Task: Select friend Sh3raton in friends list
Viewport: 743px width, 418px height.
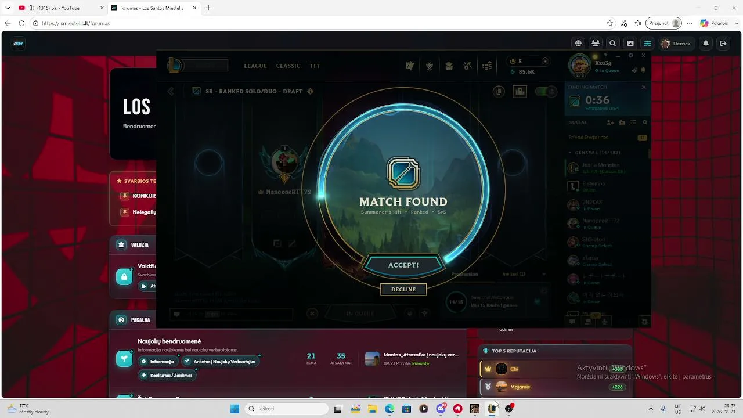Action: (x=607, y=242)
